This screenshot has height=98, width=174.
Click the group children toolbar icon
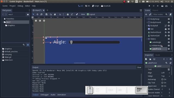[x=72, y=14]
